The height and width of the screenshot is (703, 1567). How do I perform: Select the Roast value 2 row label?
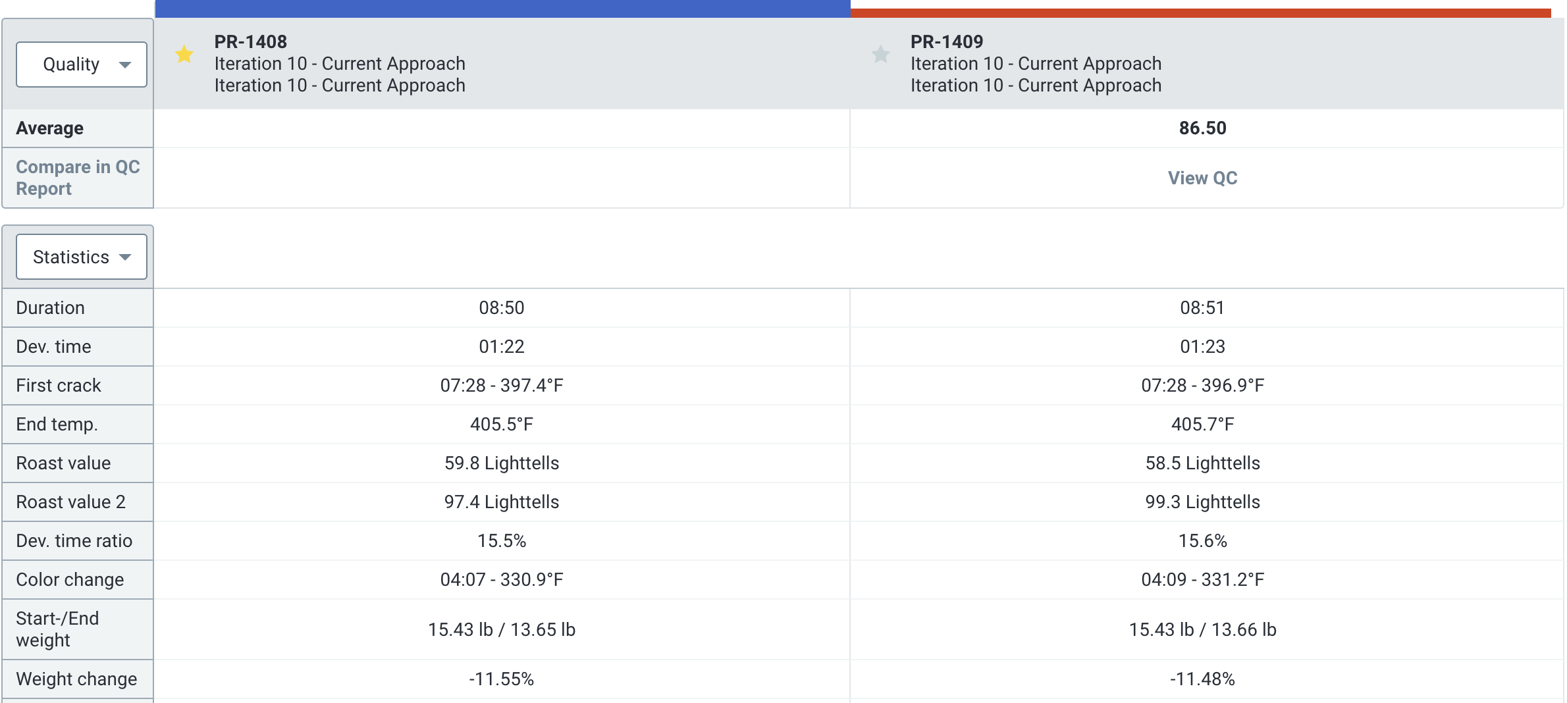[x=71, y=502]
